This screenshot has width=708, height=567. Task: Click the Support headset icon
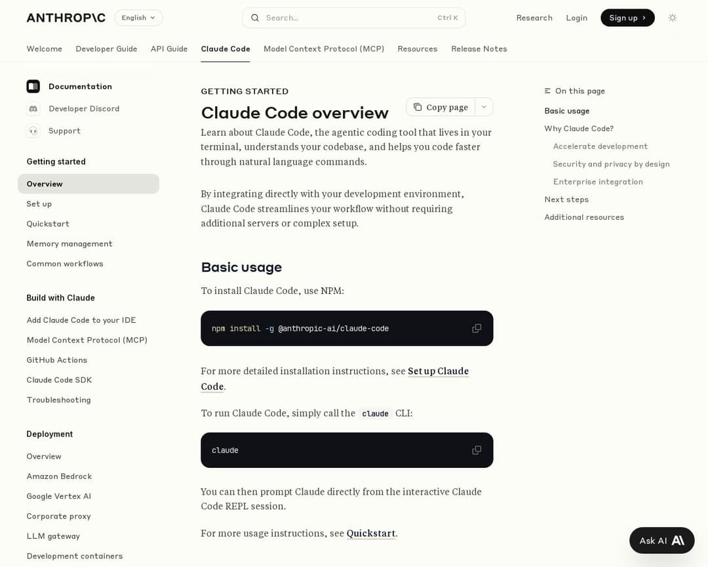(x=33, y=131)
